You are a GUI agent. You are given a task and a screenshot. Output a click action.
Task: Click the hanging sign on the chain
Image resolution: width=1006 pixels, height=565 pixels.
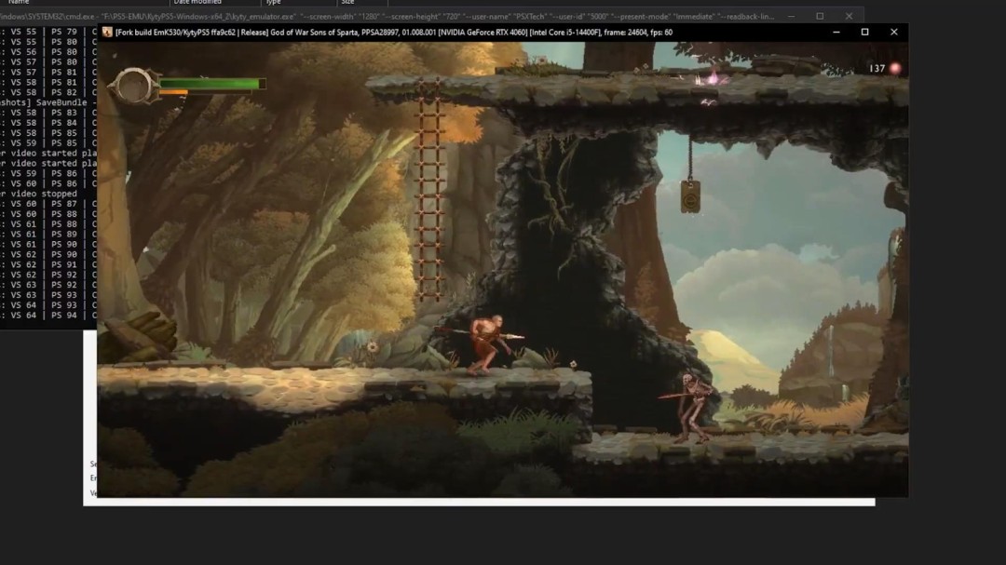click(690, 196)
